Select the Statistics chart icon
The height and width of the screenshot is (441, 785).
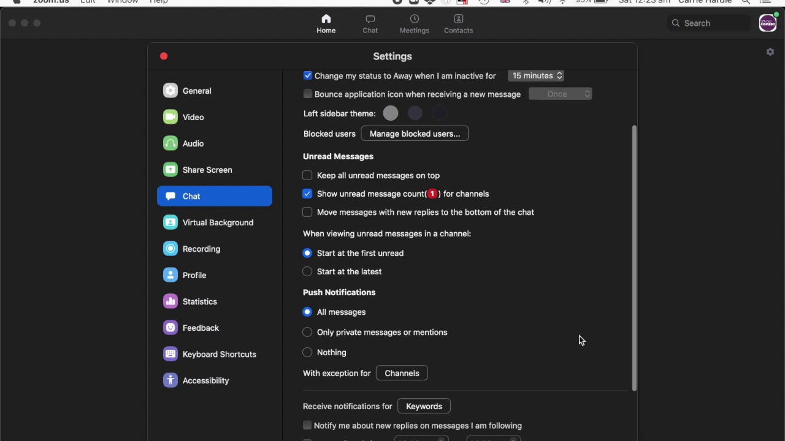(x=170, y=301)
